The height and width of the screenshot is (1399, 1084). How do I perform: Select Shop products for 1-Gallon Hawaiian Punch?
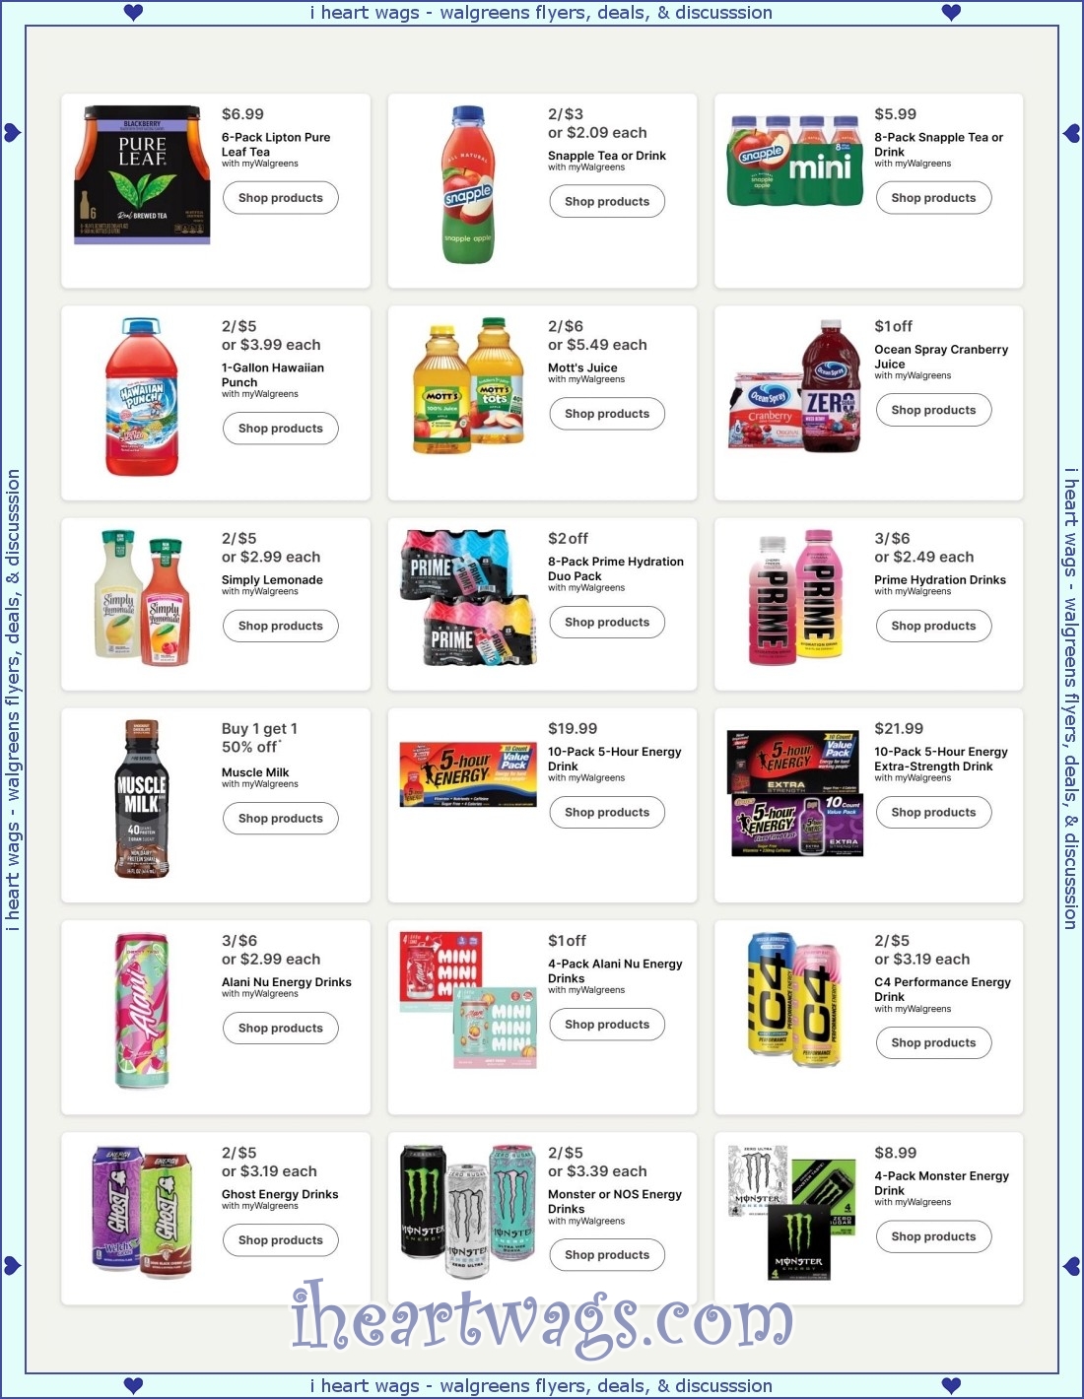click(x=281, y=429)
